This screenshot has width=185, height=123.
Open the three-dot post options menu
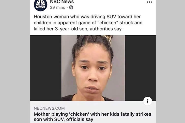tap(149, 2)
